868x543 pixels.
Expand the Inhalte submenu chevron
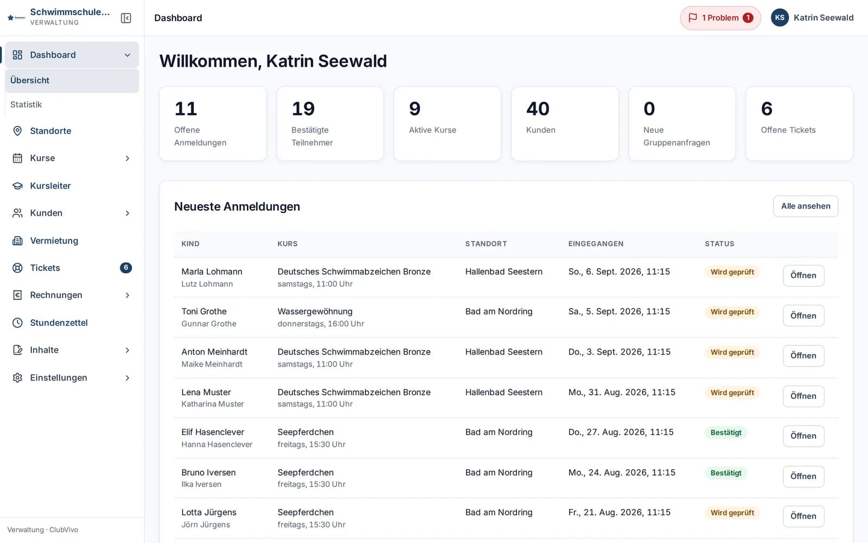point(127,350)
